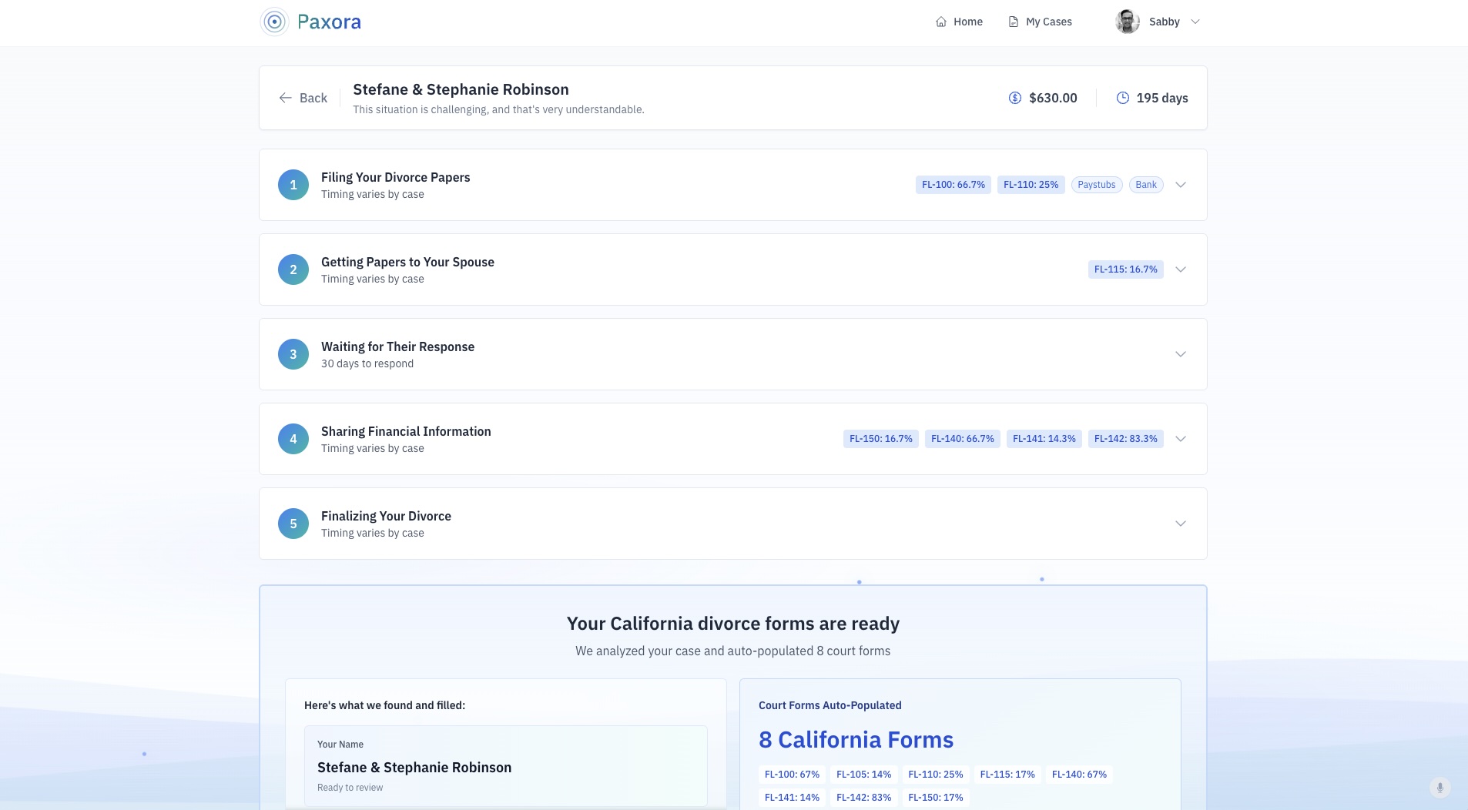The height and width of the screenshot is (810, 1468).
Task: Expand Filing Your Divorce Papers step
Action: click(x=1180, y=185)
